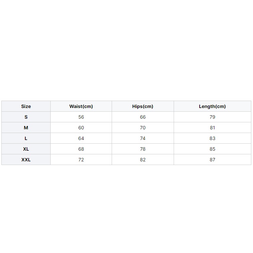Click length value 79 in S row
Viewport: 253px width, 253px height.
coord(212,117)
